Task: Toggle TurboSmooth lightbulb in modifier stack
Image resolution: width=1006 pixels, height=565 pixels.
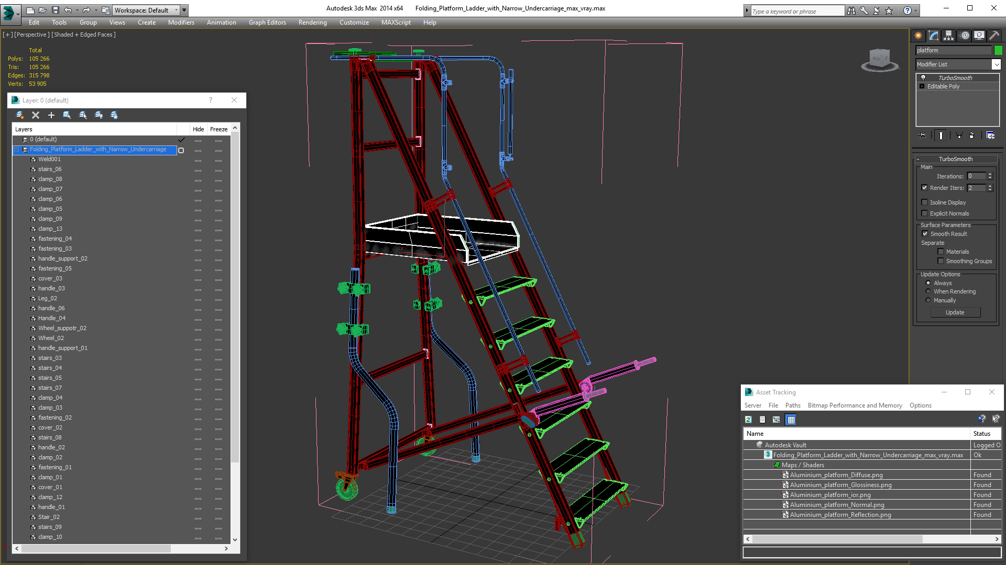Action: pyautogui.click(x=923, y=77)
